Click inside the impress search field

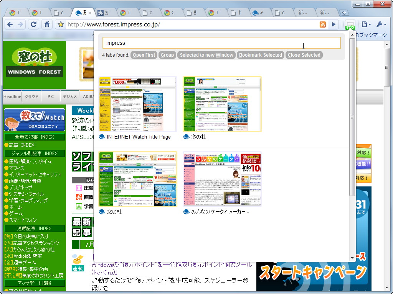[221, 42]
